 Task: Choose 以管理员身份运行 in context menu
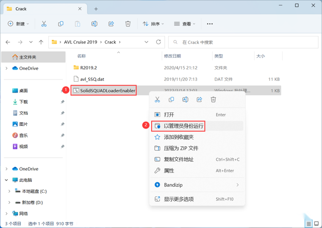197,126
